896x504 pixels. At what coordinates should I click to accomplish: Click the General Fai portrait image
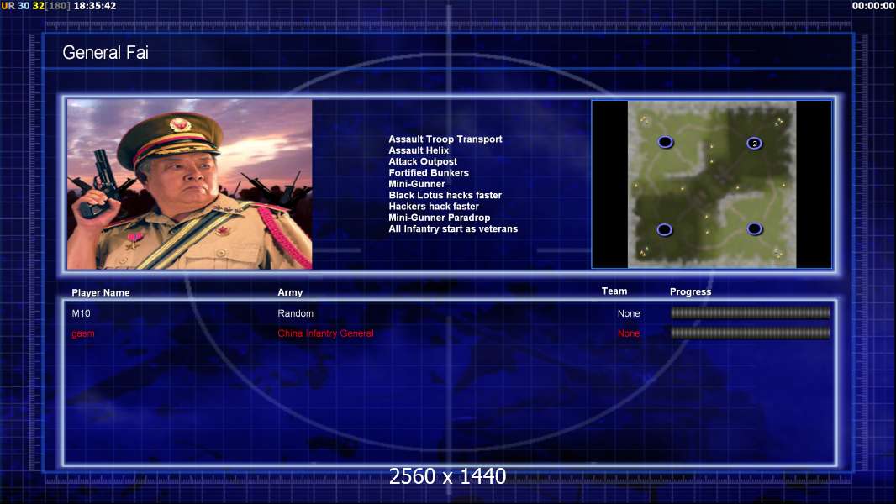tap(190, 184)
